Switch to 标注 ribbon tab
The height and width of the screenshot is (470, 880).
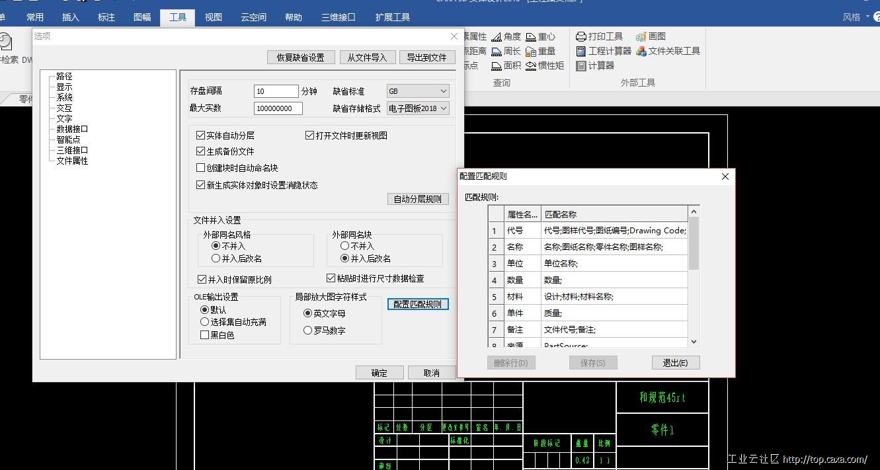pyautogui.click(x=106, y=17)
